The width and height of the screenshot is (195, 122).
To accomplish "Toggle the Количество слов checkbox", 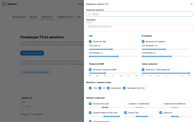I will click(x=90, y=104).
